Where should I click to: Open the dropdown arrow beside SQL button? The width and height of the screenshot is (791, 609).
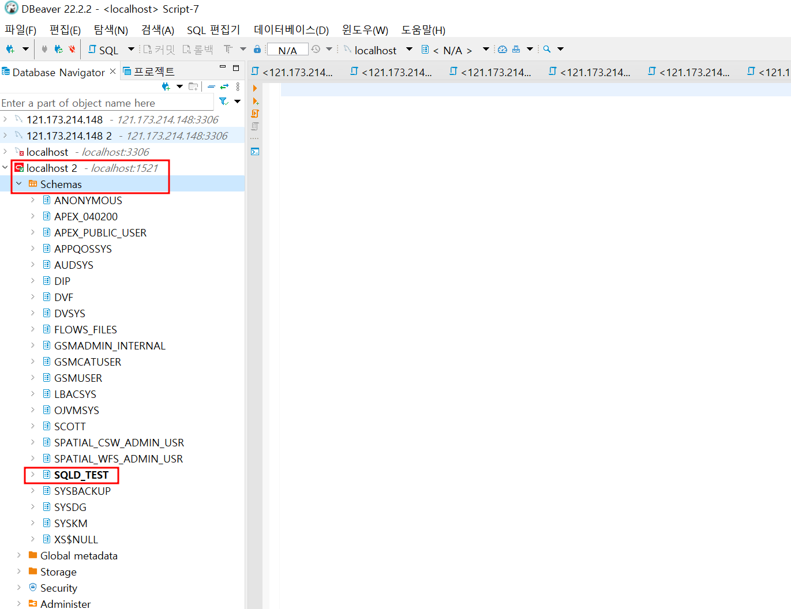click(131, 50)
